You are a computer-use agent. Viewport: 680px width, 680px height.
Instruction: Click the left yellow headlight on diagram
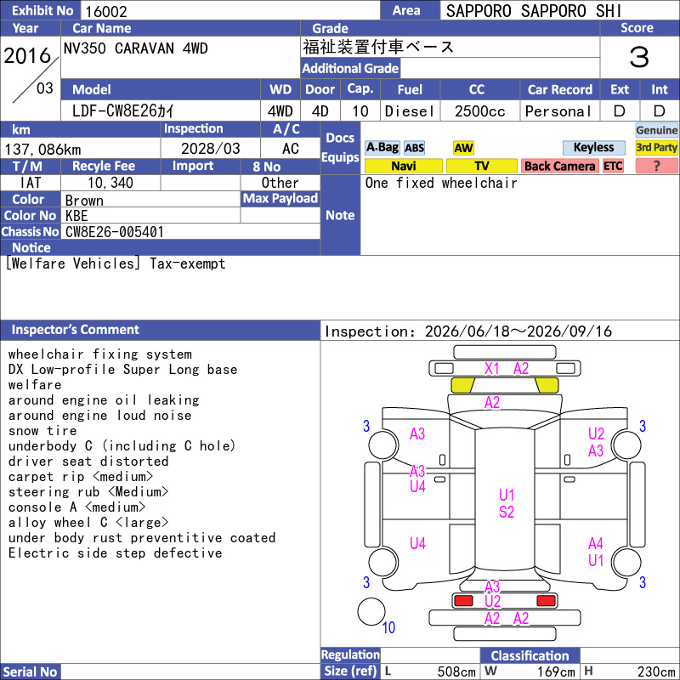(x=462, y=385)
